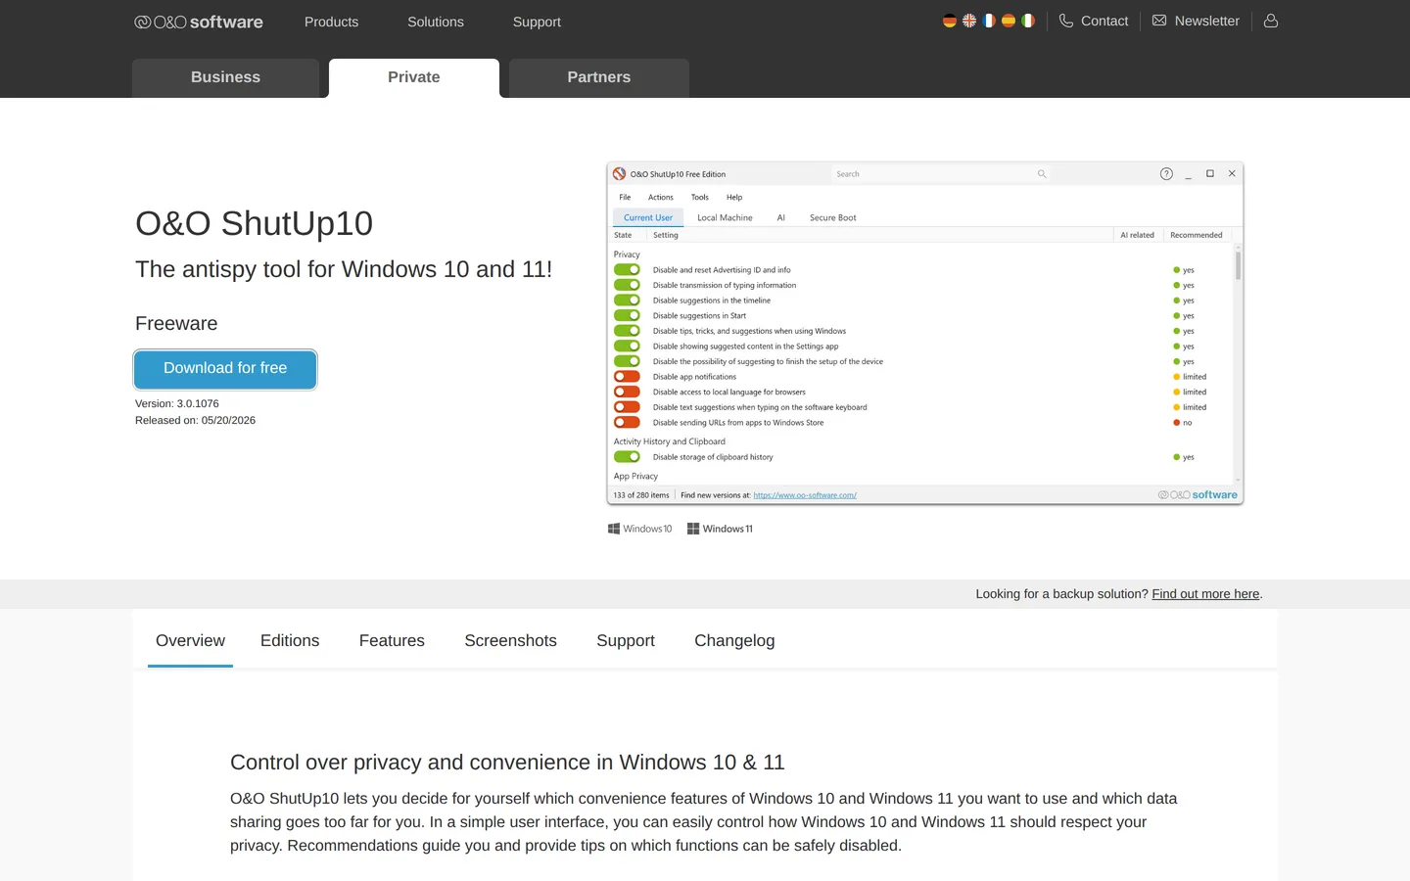Screen dimensions: 1410x881
Task: Open the Contact link
Action: coord(1104,21)
